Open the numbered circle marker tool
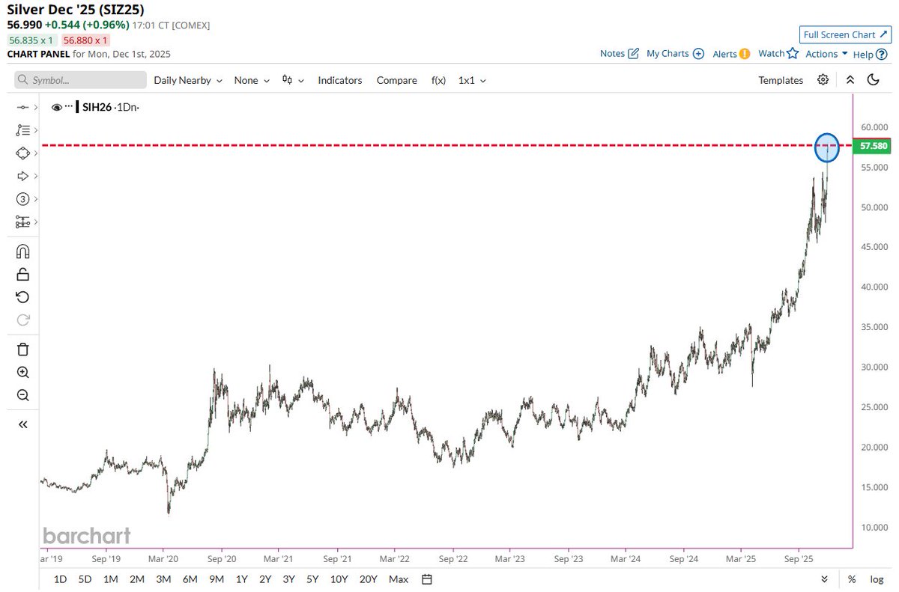Viewport: 899px width, 592px height. pos(22,199)
